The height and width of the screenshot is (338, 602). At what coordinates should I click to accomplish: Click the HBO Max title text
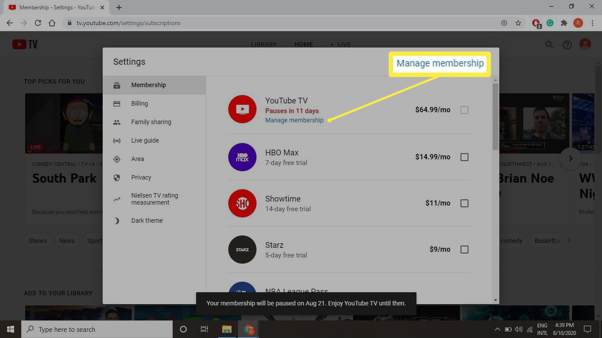pos(282,153)
